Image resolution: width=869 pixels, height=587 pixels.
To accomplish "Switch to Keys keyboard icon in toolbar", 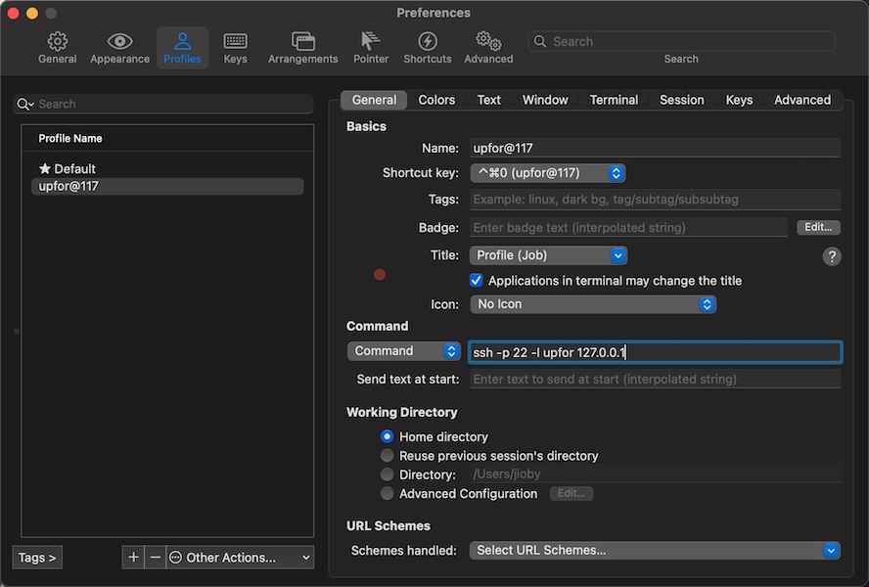I will [235, 41].
